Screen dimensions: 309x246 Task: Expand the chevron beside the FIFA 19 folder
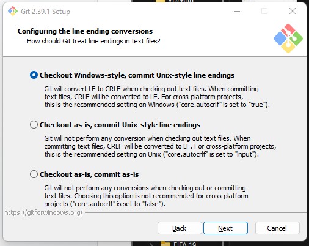tap(151, 244)
